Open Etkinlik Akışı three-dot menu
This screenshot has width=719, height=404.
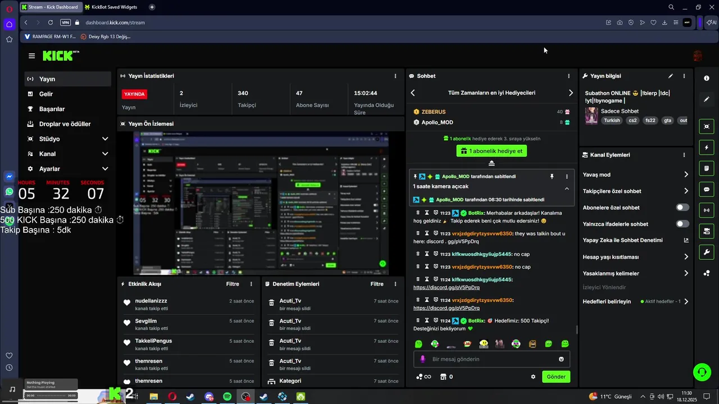251,284
